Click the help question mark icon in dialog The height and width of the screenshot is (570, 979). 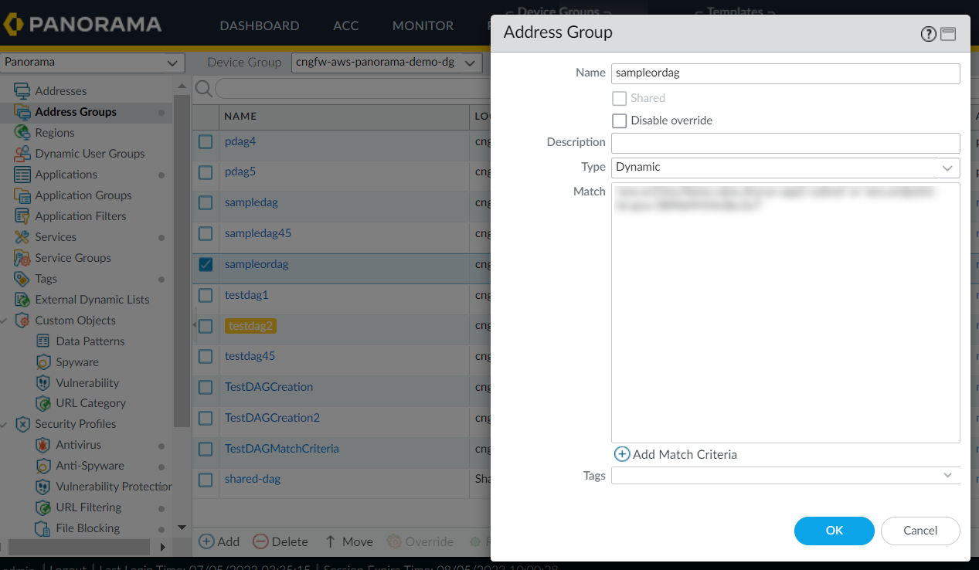coord(928,34)
